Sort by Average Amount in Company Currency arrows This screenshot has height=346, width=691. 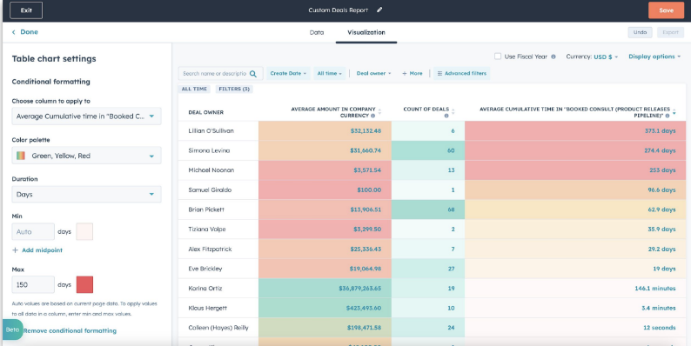point(379,112)
